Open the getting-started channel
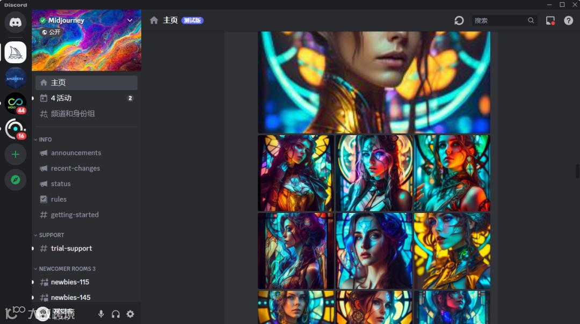The image size is (580, 324). point(86,215)
